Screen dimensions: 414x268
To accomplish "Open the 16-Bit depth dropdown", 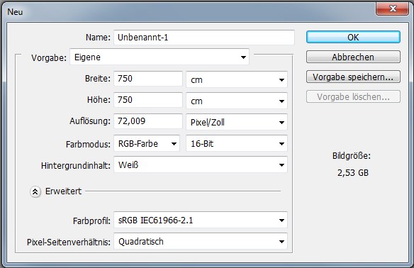I will (x=237, y=143).
